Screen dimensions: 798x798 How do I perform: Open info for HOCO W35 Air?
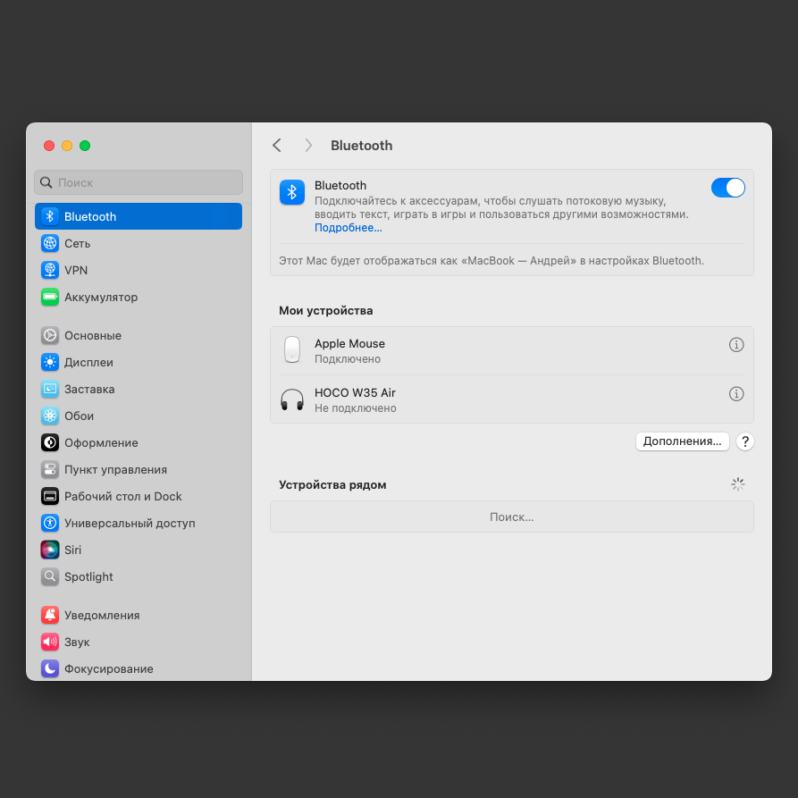[x=736, y=393]
